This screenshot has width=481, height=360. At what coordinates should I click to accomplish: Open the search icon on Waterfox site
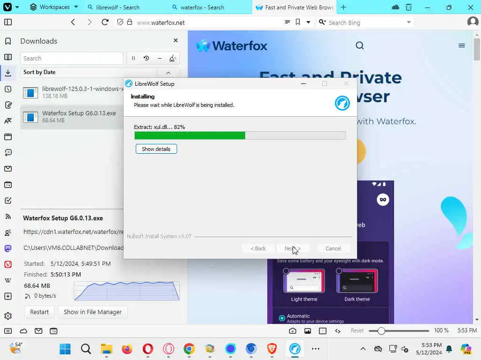359,45
